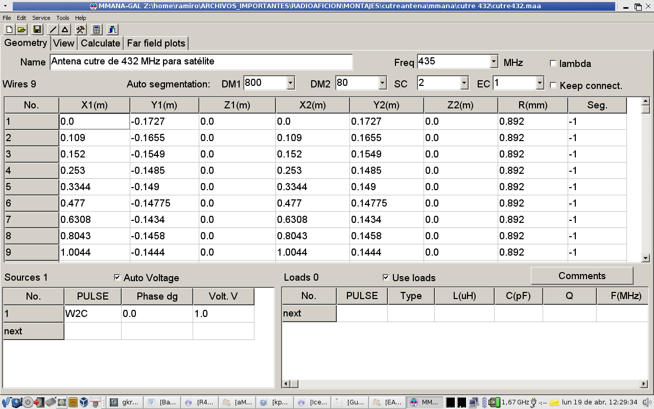Switch to the Far field plots tab
The height and width of the screenshot is (409, 654).
click(156, 43)
